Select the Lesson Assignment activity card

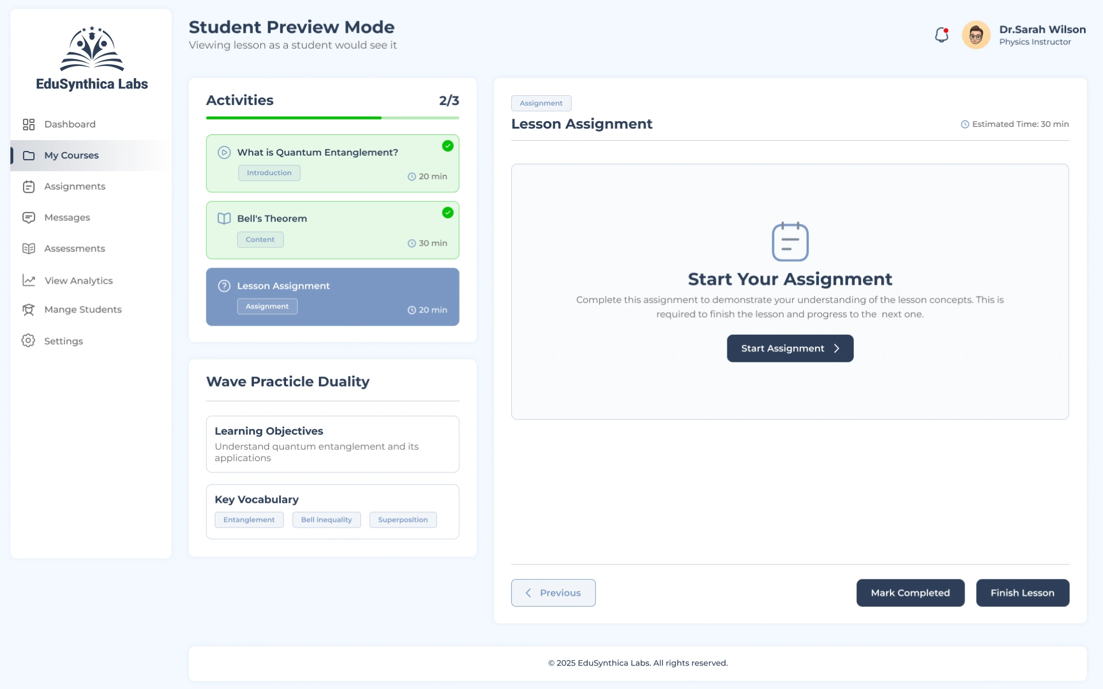(332, 297)
